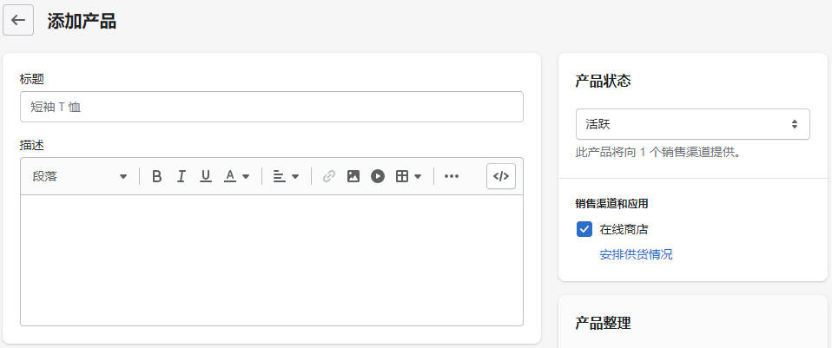The width and height of the screenshot is (832, 348).
Task: Insert an image into the description
Action: pos(353,176)
